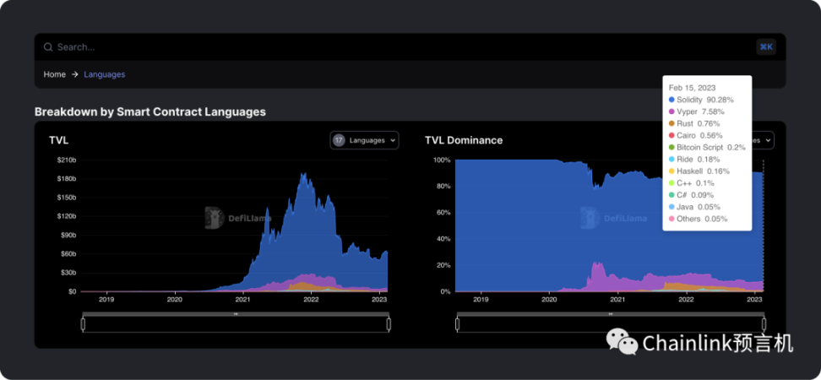Click the Ride cyan dot in the tooltip

point(671,159)
